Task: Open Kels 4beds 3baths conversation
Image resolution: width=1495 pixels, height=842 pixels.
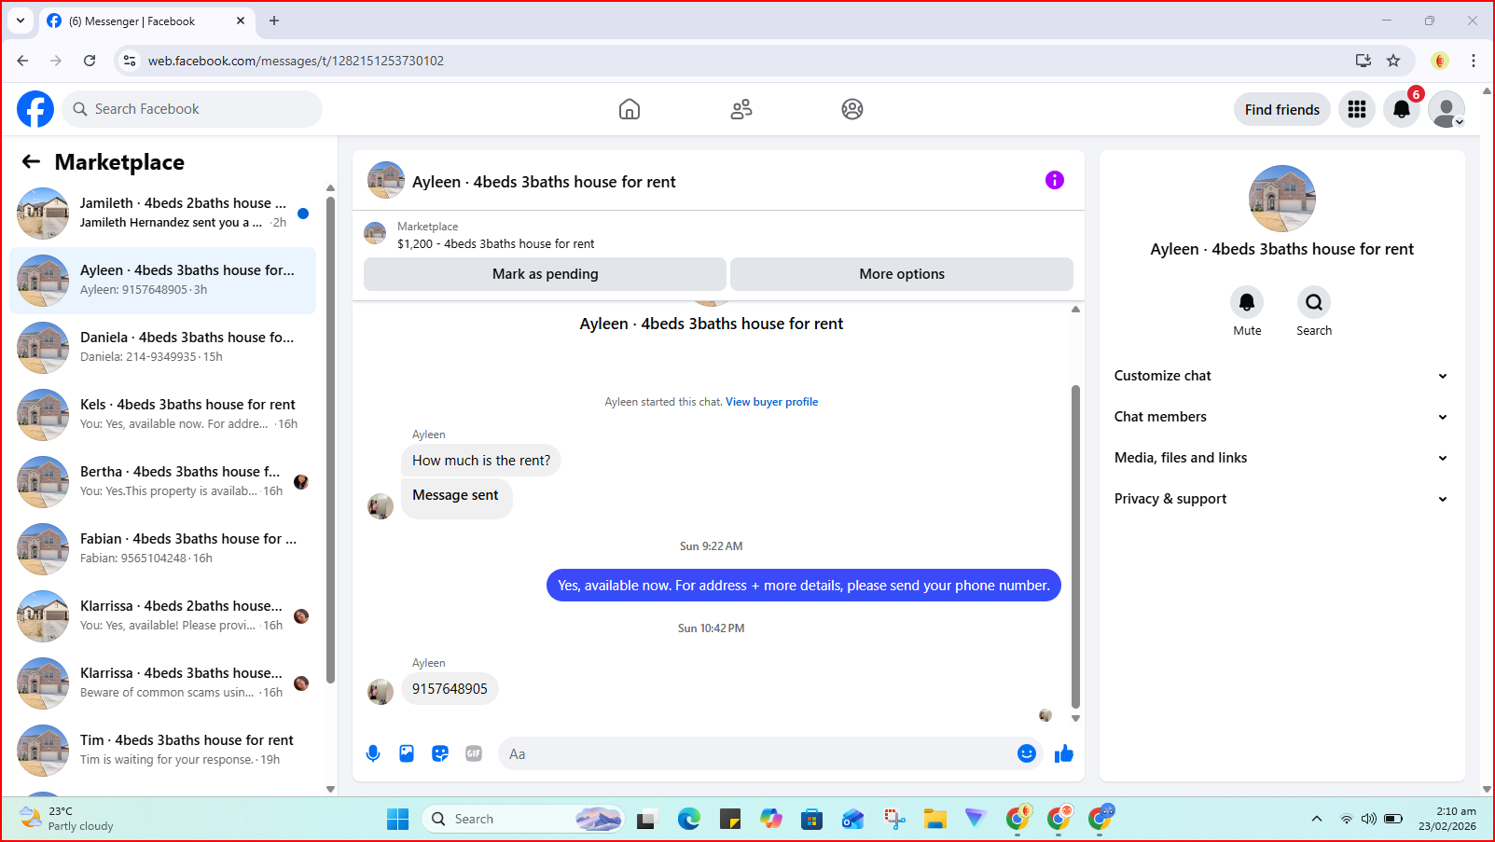Action: tap(163, 415)
